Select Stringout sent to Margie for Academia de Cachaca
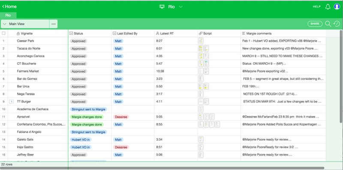Viewport: 343px width, 170px height. (88, 109)
